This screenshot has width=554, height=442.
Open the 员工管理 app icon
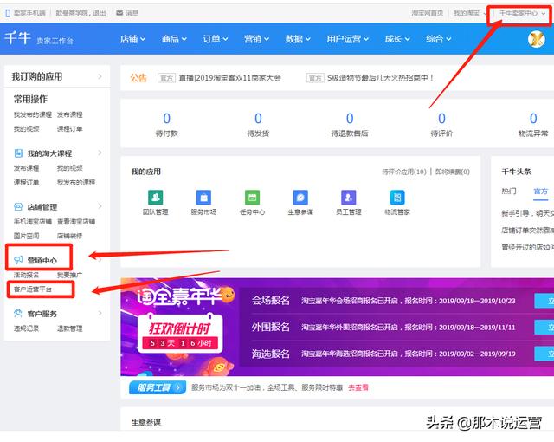pos(349,198)
